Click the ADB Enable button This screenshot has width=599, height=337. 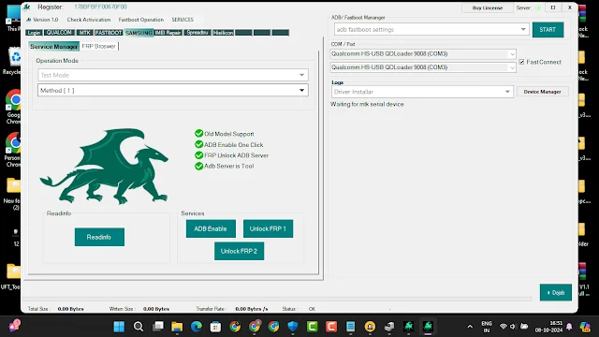point(211,228)
